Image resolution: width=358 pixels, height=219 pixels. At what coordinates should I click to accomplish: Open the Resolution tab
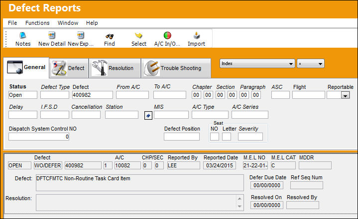point(115,69)
